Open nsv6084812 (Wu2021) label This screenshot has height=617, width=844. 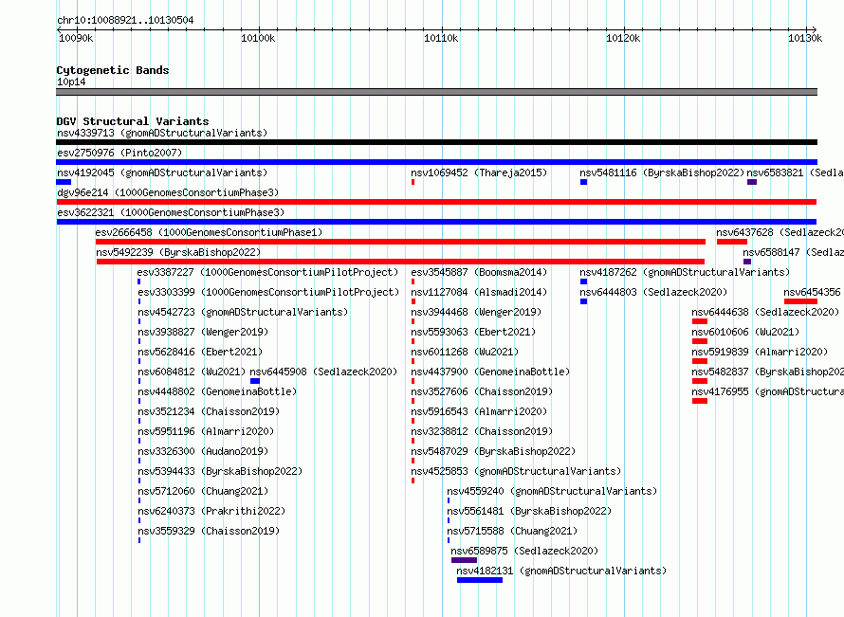click(192, 372)
